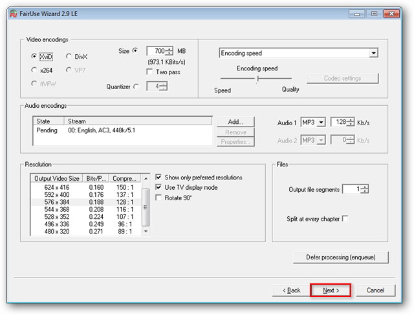Select the 496 x 336 resolution row

pyautogui.click(x=87, y=224)
